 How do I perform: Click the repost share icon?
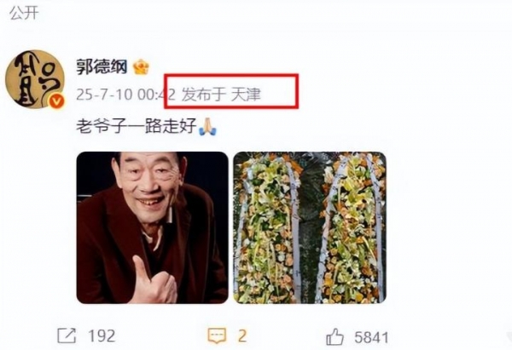67,336
